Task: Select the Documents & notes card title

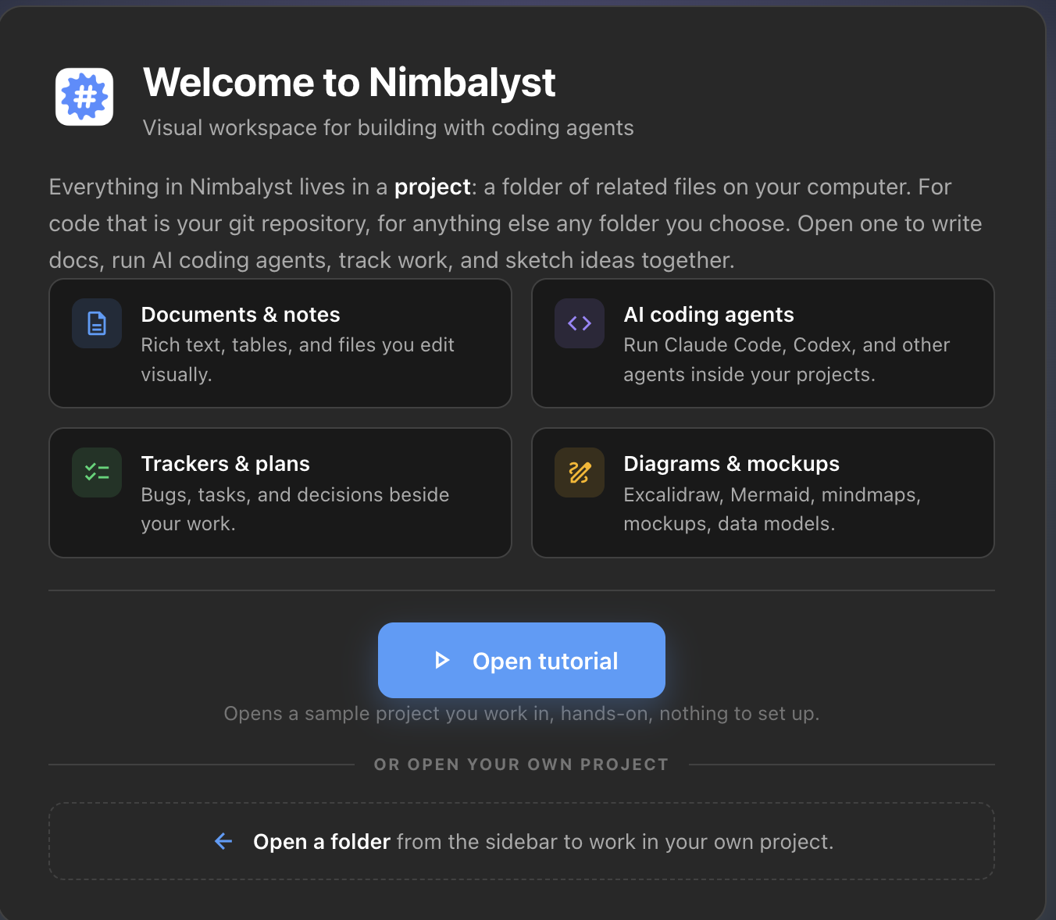Action: tap(241, 315)
